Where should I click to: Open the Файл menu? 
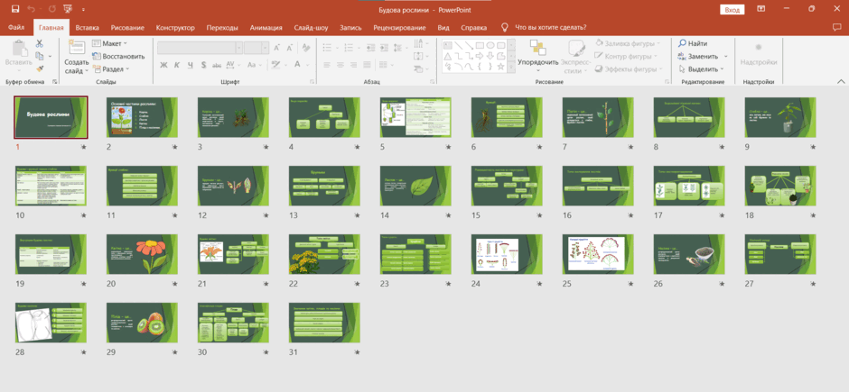point(16,28)
